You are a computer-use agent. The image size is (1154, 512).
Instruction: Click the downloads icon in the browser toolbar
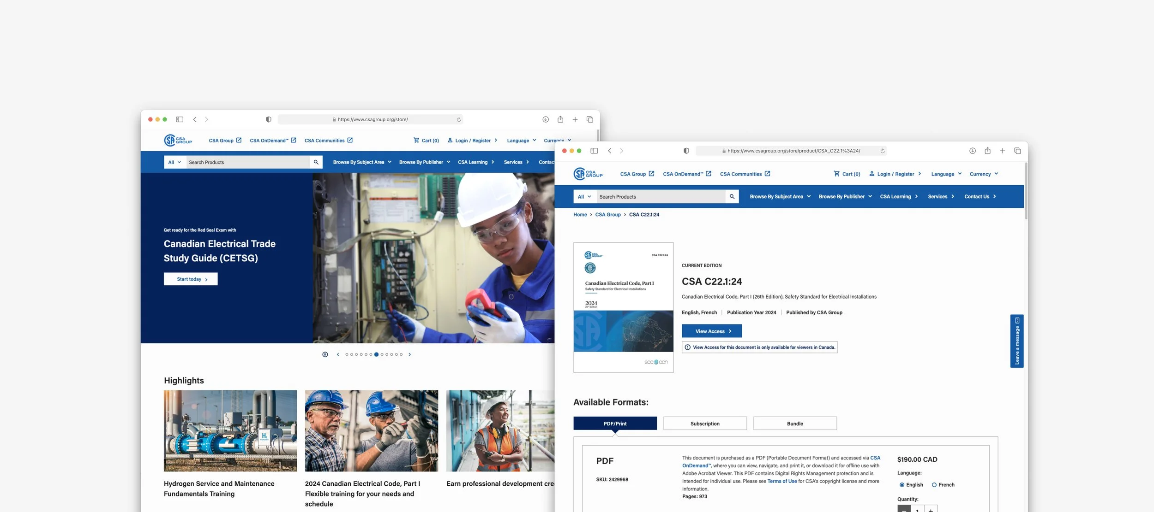coord(972,151)
